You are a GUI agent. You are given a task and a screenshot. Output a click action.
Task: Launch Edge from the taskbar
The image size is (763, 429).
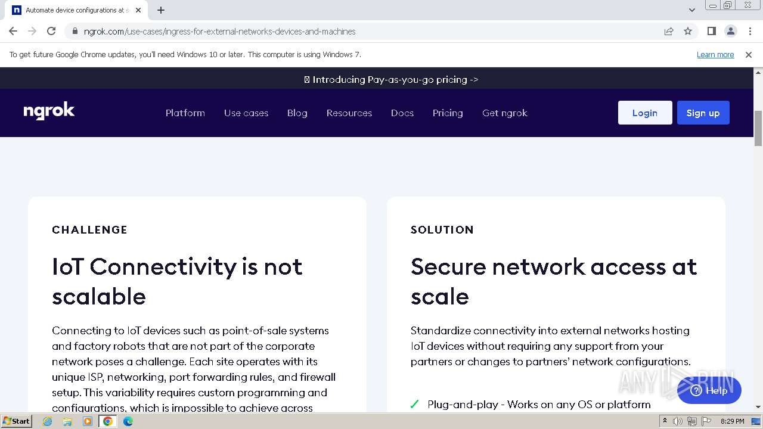(x=128, y=421)
